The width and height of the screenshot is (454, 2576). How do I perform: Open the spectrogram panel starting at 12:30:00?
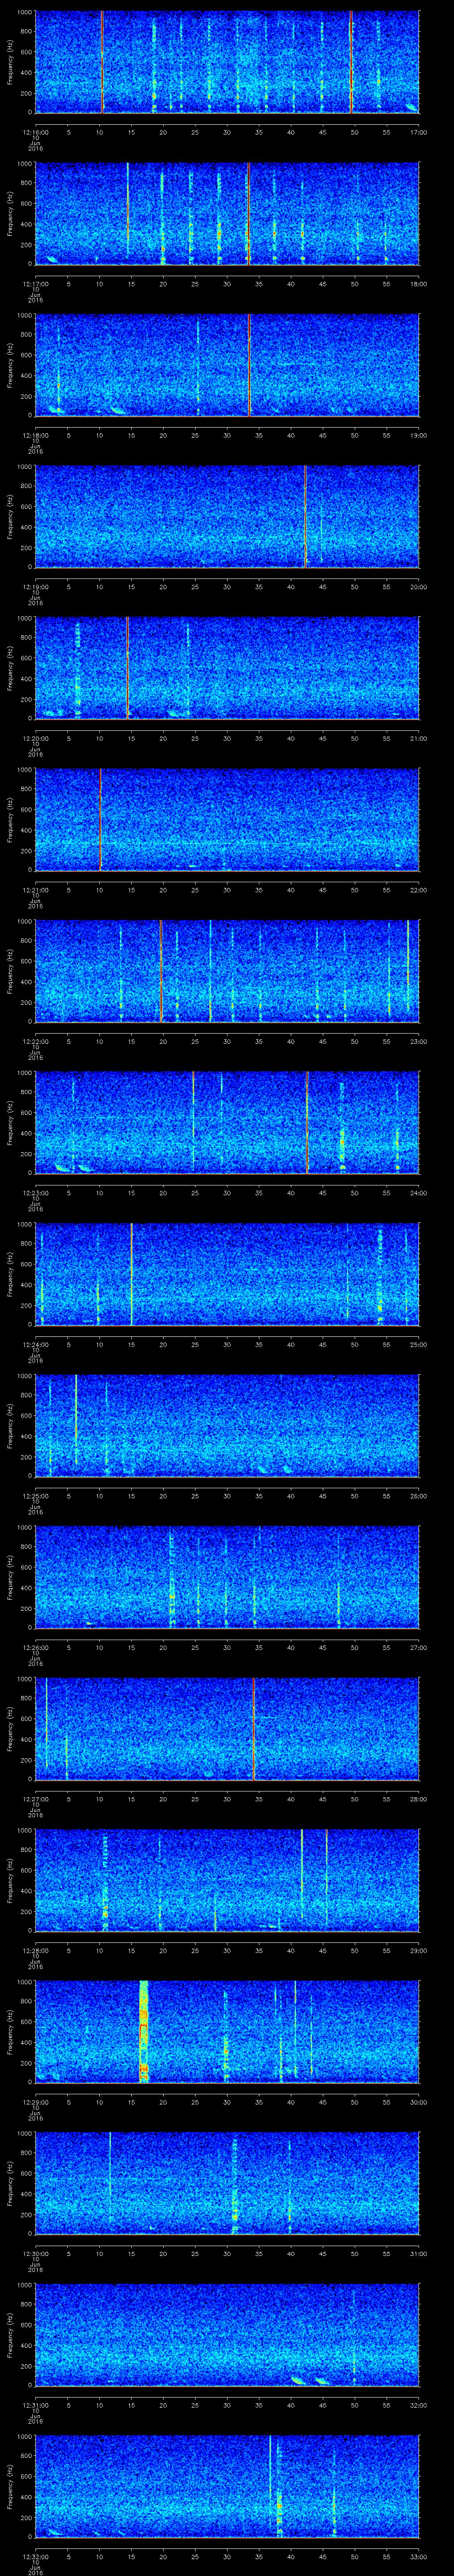click(x=227, y=2183)
